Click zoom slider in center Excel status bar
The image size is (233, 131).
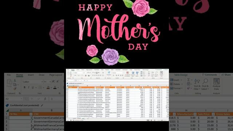point(162,120)
